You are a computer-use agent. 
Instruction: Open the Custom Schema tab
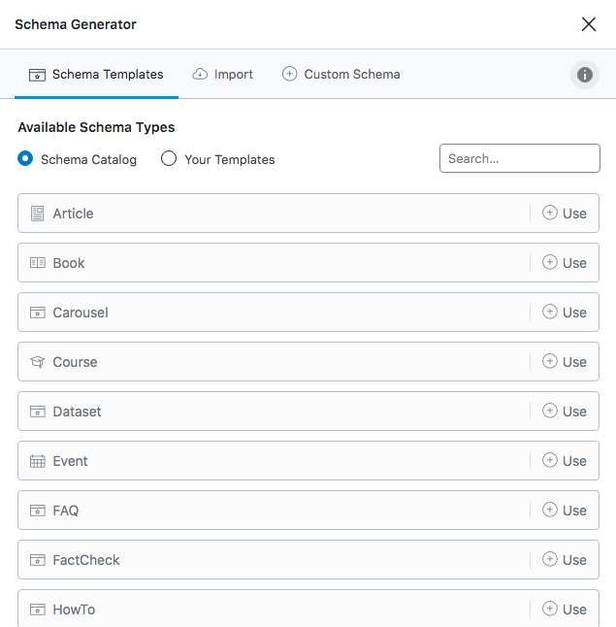pos(340,75)
